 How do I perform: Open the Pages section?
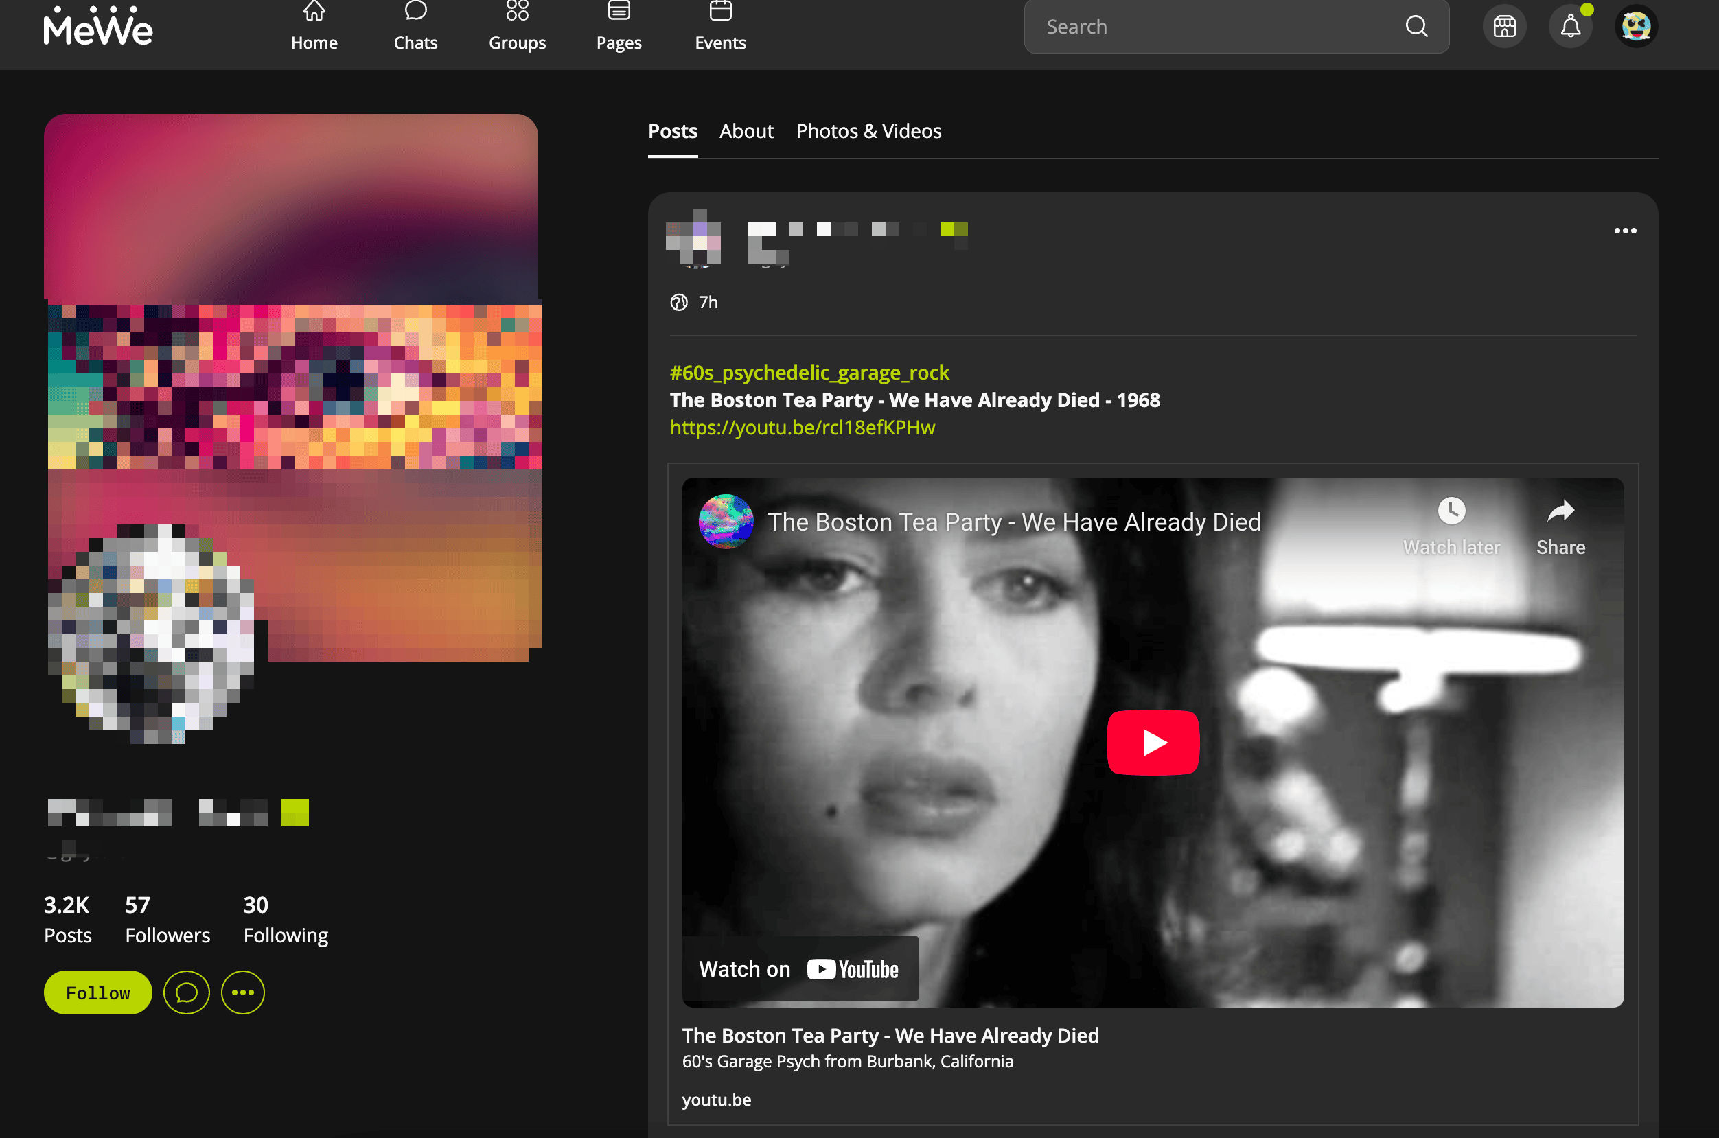click(x=619, y=27)
